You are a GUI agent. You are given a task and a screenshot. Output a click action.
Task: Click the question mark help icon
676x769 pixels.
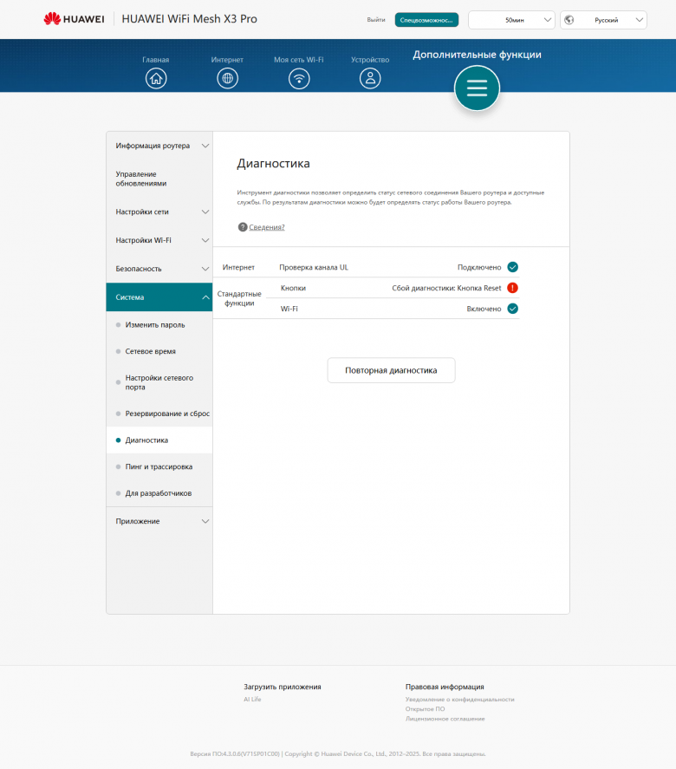[x=242, y=227]
